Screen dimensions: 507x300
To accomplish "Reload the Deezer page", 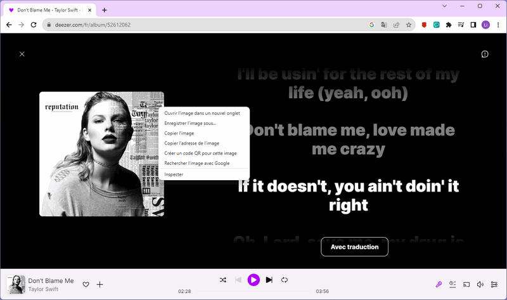I will tap(34, 25).
